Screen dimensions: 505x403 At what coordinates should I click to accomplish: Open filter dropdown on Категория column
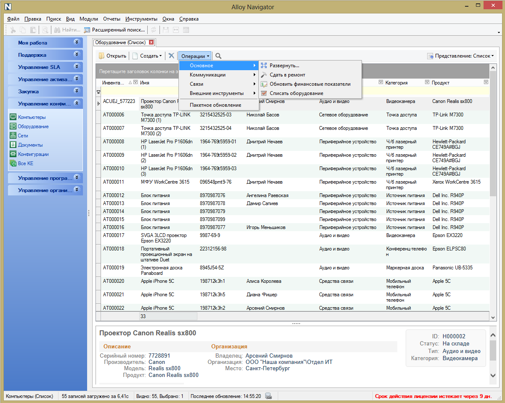[x=427, y=82]
